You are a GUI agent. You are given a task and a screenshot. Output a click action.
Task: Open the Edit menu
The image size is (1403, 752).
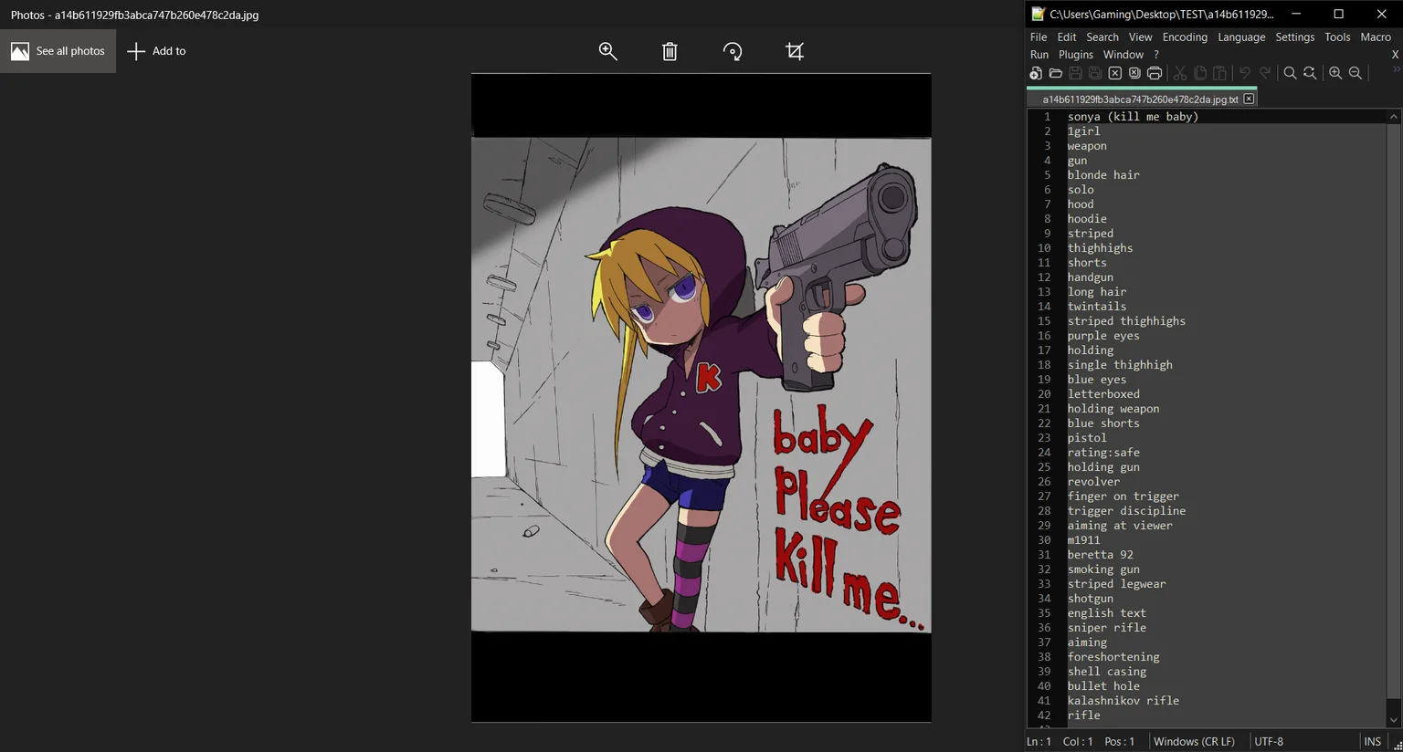coord(1067,37)
